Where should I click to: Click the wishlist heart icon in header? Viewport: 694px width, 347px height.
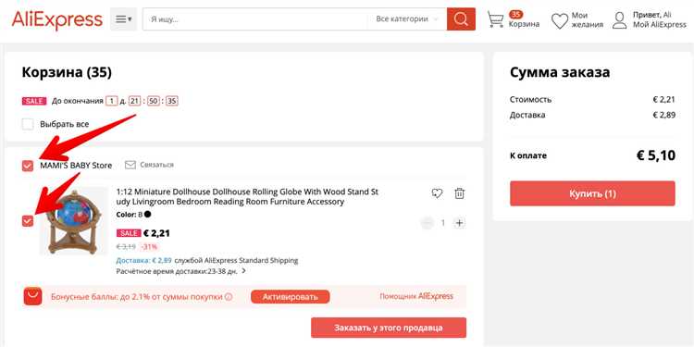pos(560,20)
